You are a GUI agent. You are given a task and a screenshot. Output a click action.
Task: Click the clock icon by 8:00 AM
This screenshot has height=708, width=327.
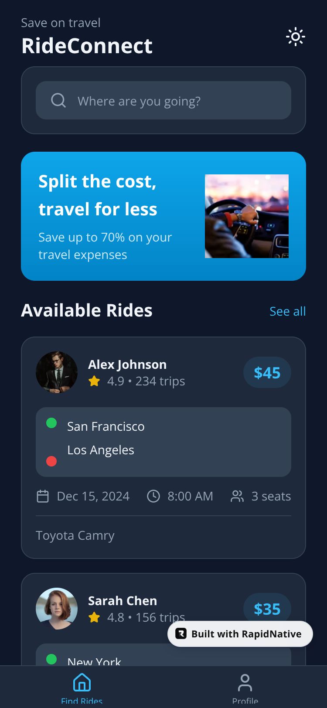tap(153, 496)
